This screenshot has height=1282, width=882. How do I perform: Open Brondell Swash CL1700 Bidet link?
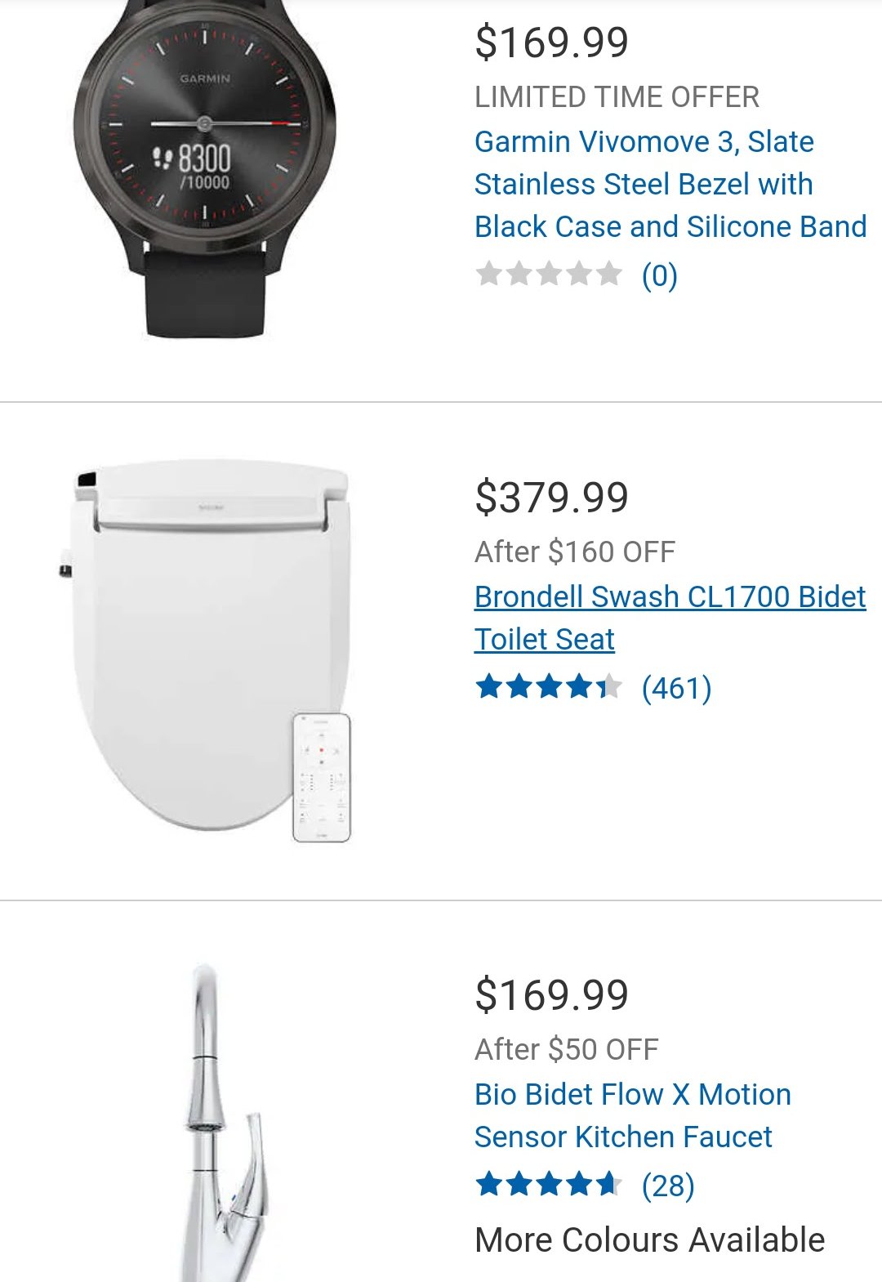[670, 618]
